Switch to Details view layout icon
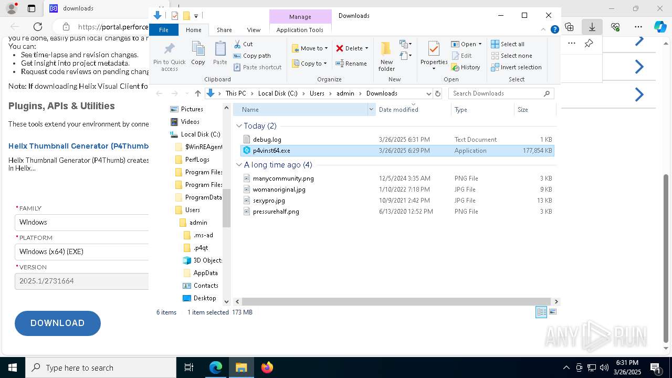Viewport: 672px width, 378px height. click(x=541, y=312)
